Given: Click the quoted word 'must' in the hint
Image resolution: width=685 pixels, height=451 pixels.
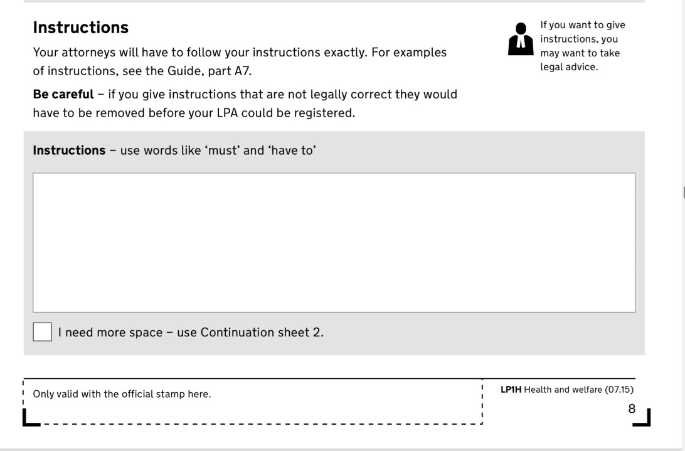Looking at the screenshot, I should tap(221, 150).
